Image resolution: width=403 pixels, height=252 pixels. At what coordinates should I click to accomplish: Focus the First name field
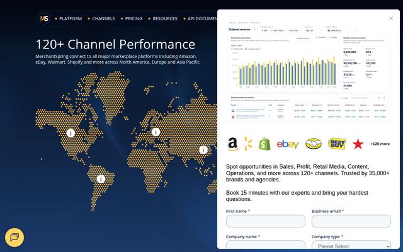point(266,221)
